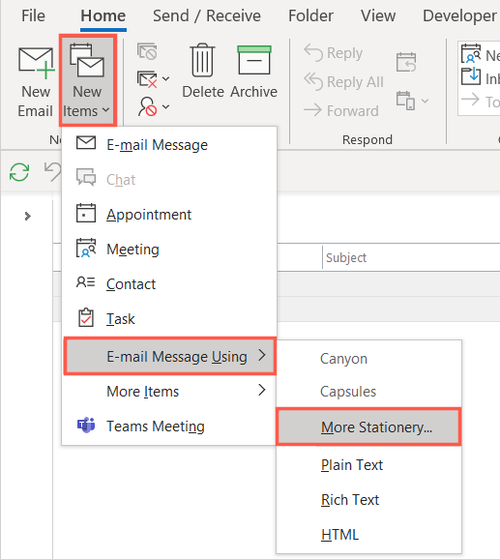500x559 pixels.
Task: Click the New meeting quick step icon
Action: 471,53
